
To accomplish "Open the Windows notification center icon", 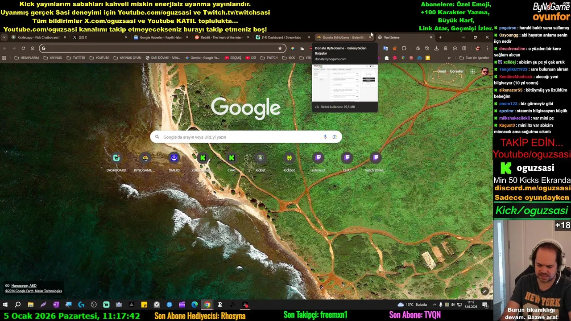I will tap(485, 305).
